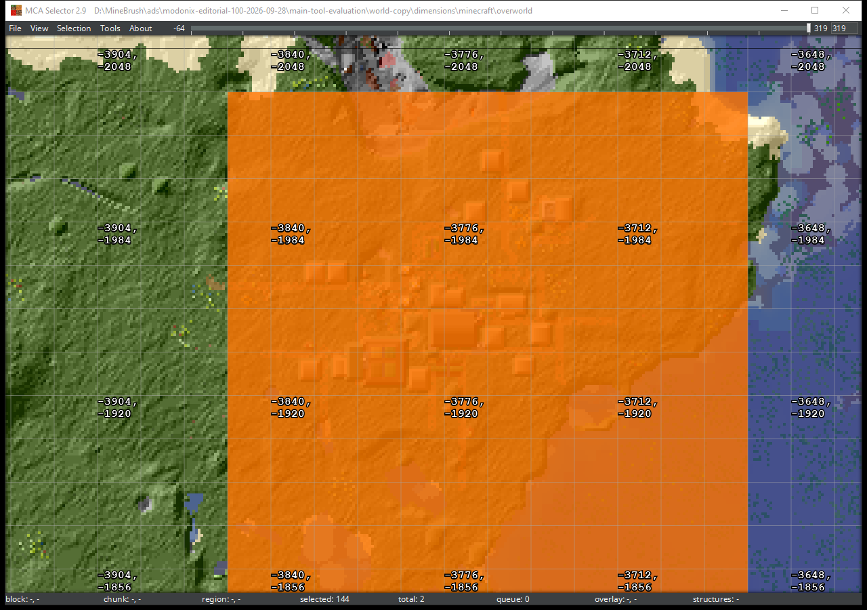Image resolution: width=867 pixels, height=610 pixels.
Task: Close the MCA Selector window
Action: tap(846, 10)
